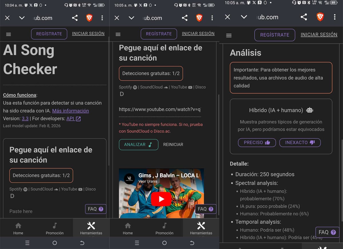Tap Android back button in the middle screenshot

(192, 243)
